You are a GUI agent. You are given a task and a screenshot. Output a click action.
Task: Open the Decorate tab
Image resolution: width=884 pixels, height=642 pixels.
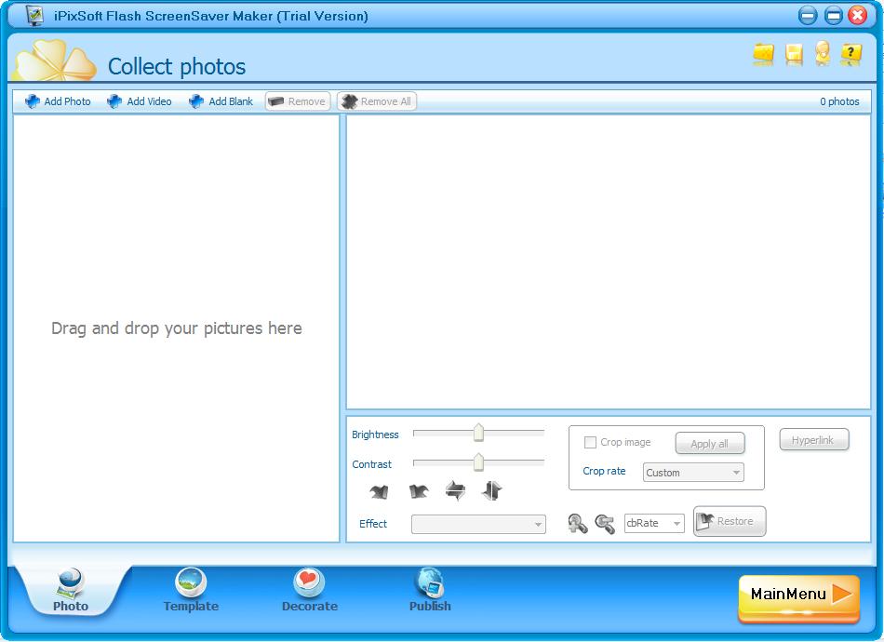pos(310,592)
